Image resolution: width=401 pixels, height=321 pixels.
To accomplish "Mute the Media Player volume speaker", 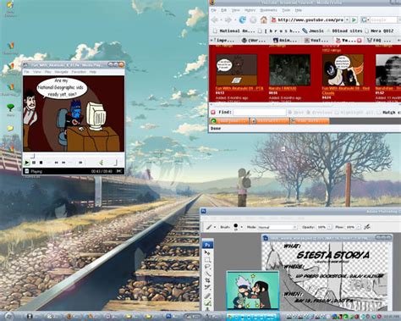I will 102,163.
